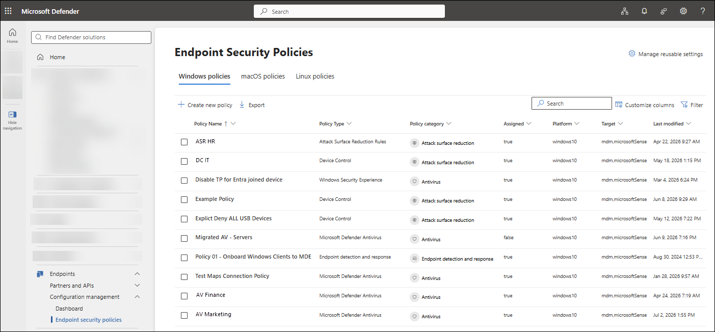Screen dimensions: 715x332
Task: Click Antivirus shield icon in Disable TP row
Action: pyautogui.click(x=414, y=182)
